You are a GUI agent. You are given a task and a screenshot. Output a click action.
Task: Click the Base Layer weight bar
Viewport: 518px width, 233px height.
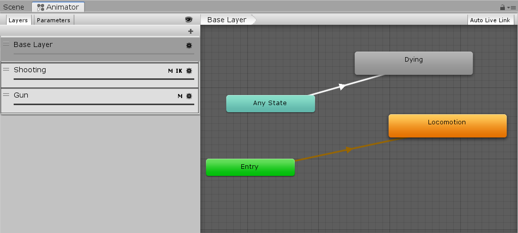click(104, 54)
